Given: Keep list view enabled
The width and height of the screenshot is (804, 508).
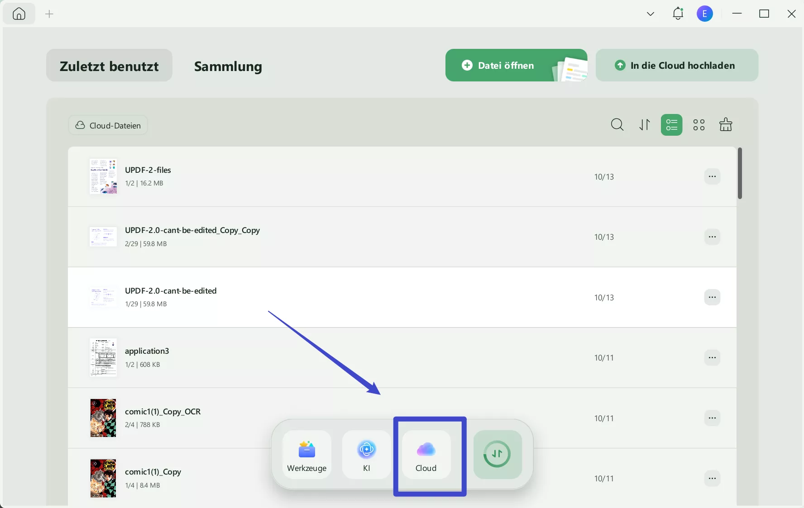Looking at the screenshot, I should [671, 125].
